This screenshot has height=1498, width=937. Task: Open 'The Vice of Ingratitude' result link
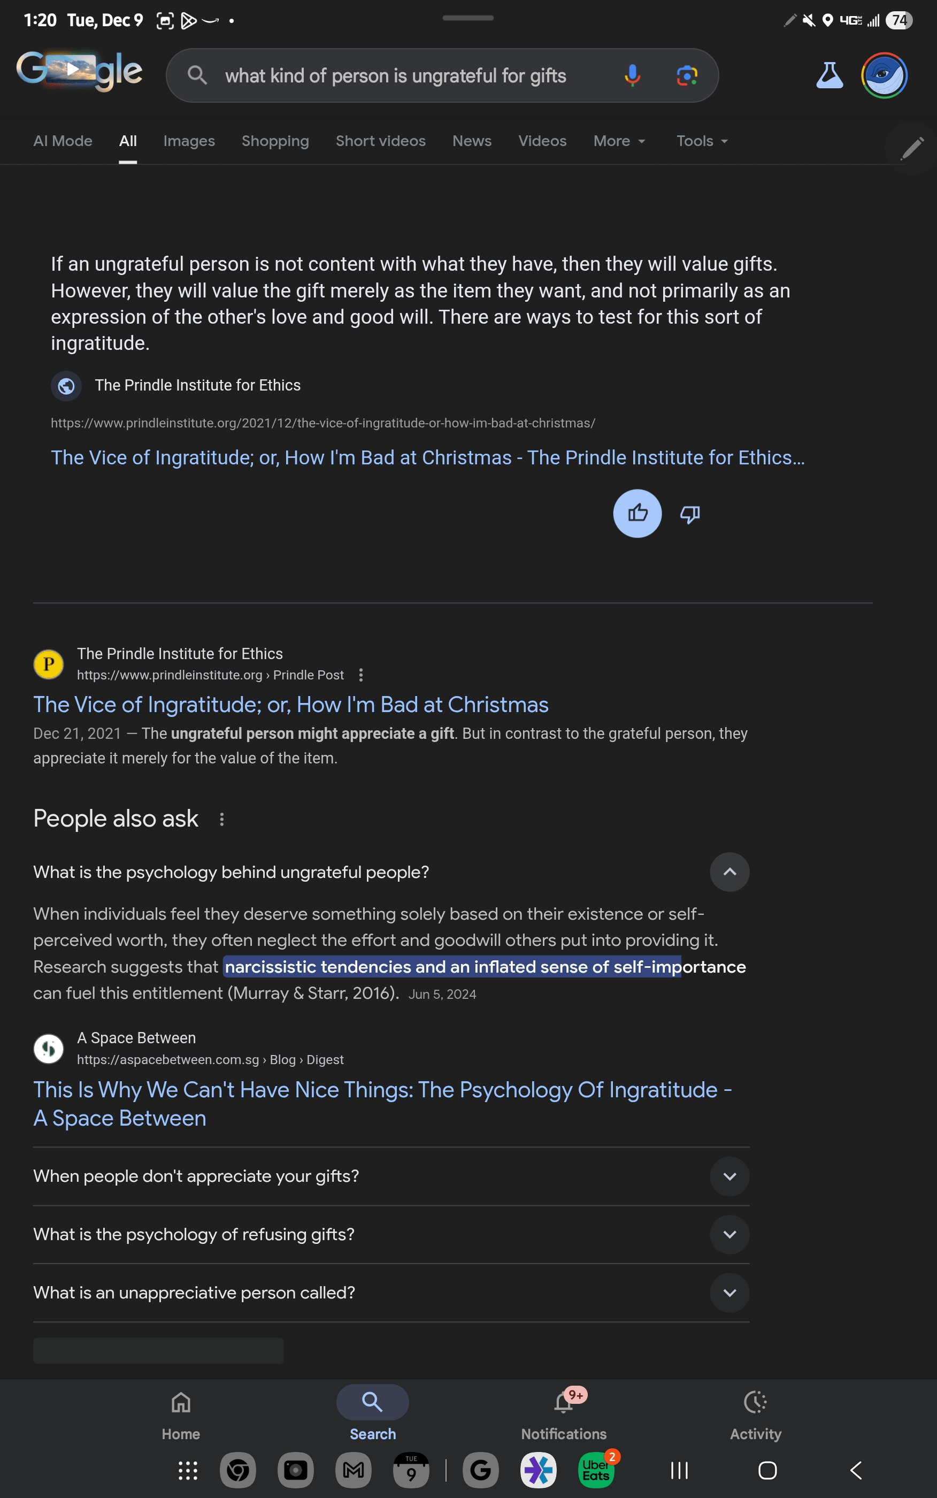click(x=290, y=705)
